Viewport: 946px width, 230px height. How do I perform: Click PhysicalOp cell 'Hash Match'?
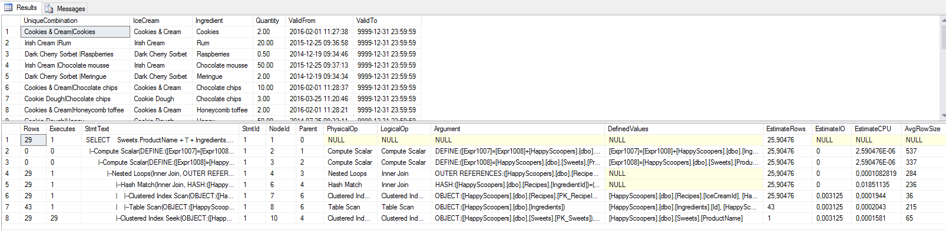coord(350,185)
